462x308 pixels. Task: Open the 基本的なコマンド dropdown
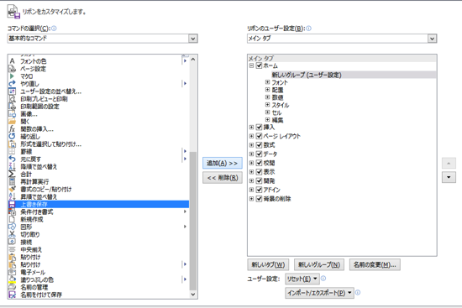(193, 39)
